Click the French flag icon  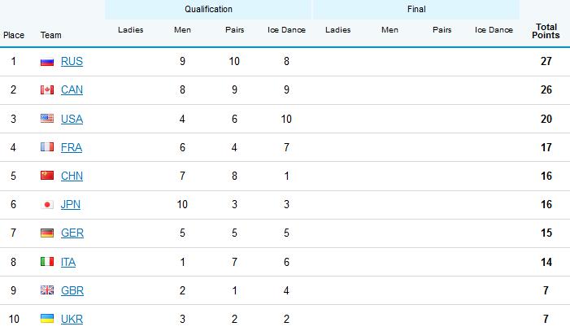click(x=46, y=147)
